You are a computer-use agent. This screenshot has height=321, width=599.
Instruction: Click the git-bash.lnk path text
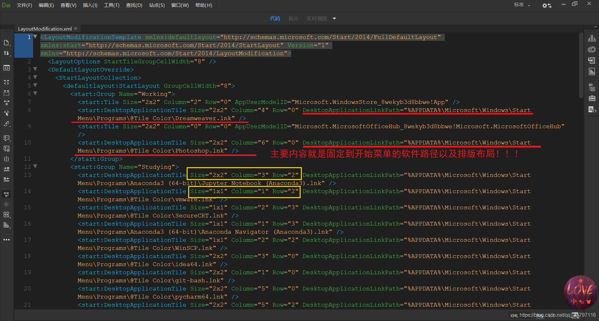click(x=198, y=280)
